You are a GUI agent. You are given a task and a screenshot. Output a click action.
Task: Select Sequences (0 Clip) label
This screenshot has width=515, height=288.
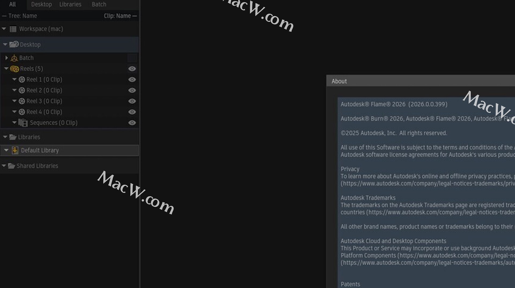[x=54, y=123]
